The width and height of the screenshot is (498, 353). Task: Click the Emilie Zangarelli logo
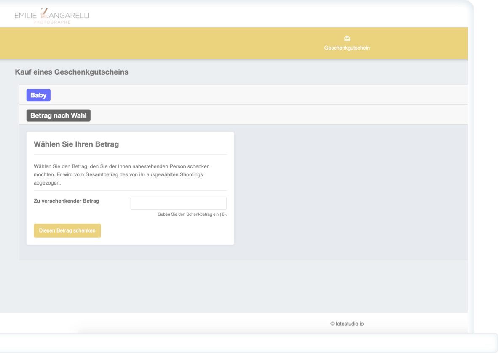(51, 16)
